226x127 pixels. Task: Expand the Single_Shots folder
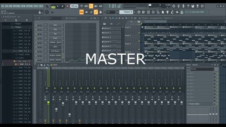tap(23, 54)
